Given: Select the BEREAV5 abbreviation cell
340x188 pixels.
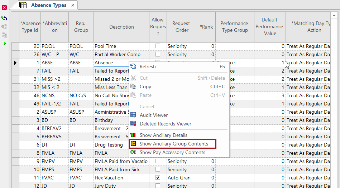Looking at the screenshot, I should [55, 137].
